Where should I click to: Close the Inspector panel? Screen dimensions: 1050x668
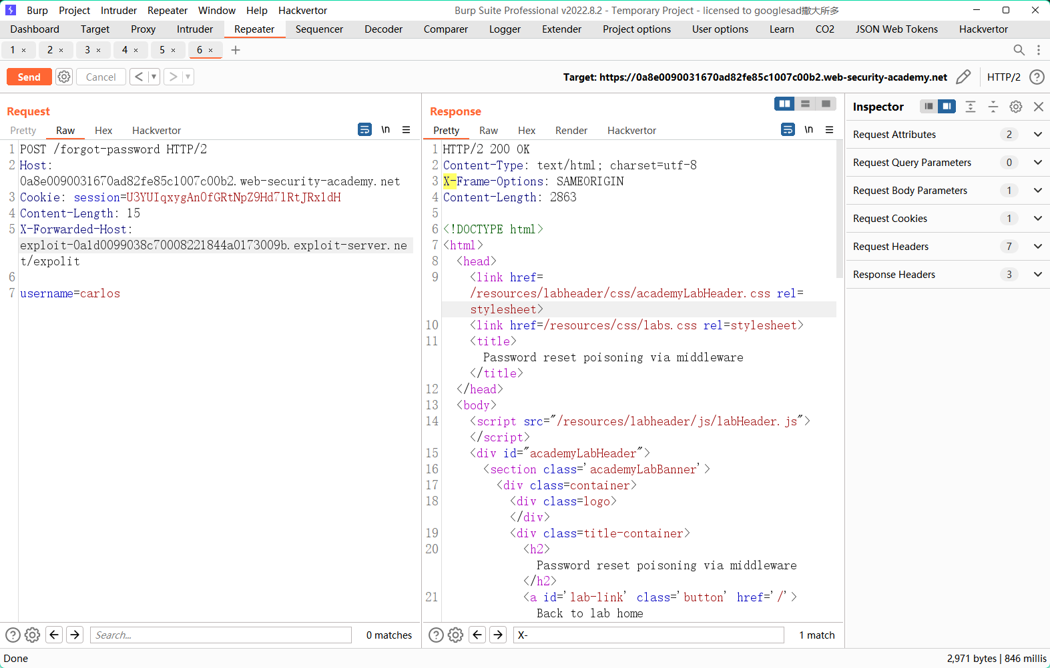(1039, 107)
